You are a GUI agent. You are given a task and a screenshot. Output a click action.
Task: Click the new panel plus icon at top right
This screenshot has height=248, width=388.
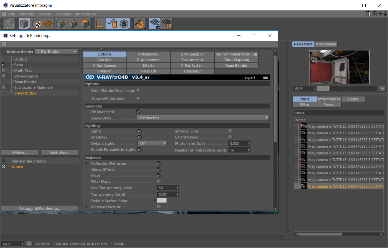374,14
